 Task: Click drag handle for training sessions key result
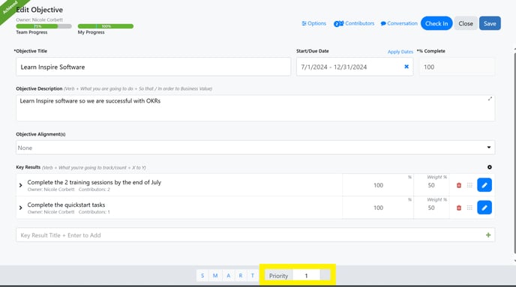(x=469, y=185)
